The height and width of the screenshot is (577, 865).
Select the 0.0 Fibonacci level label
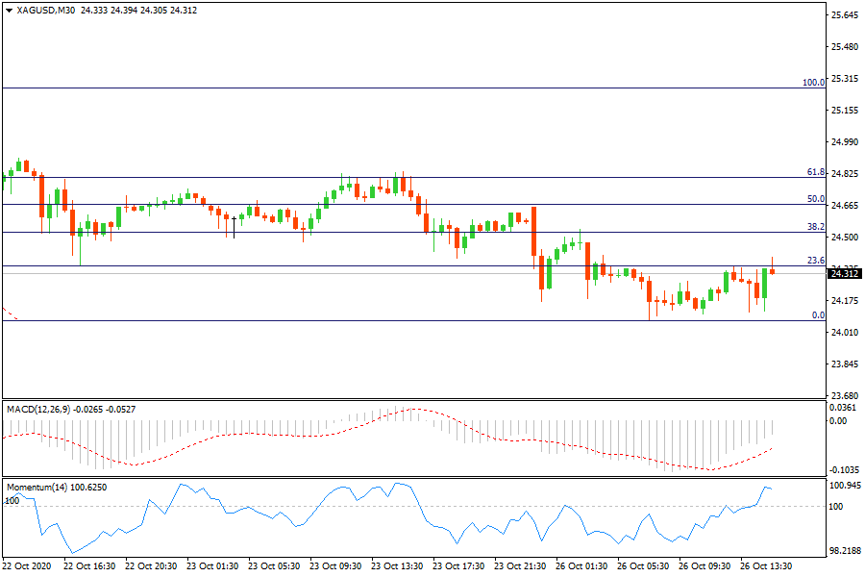coord(817,315)
